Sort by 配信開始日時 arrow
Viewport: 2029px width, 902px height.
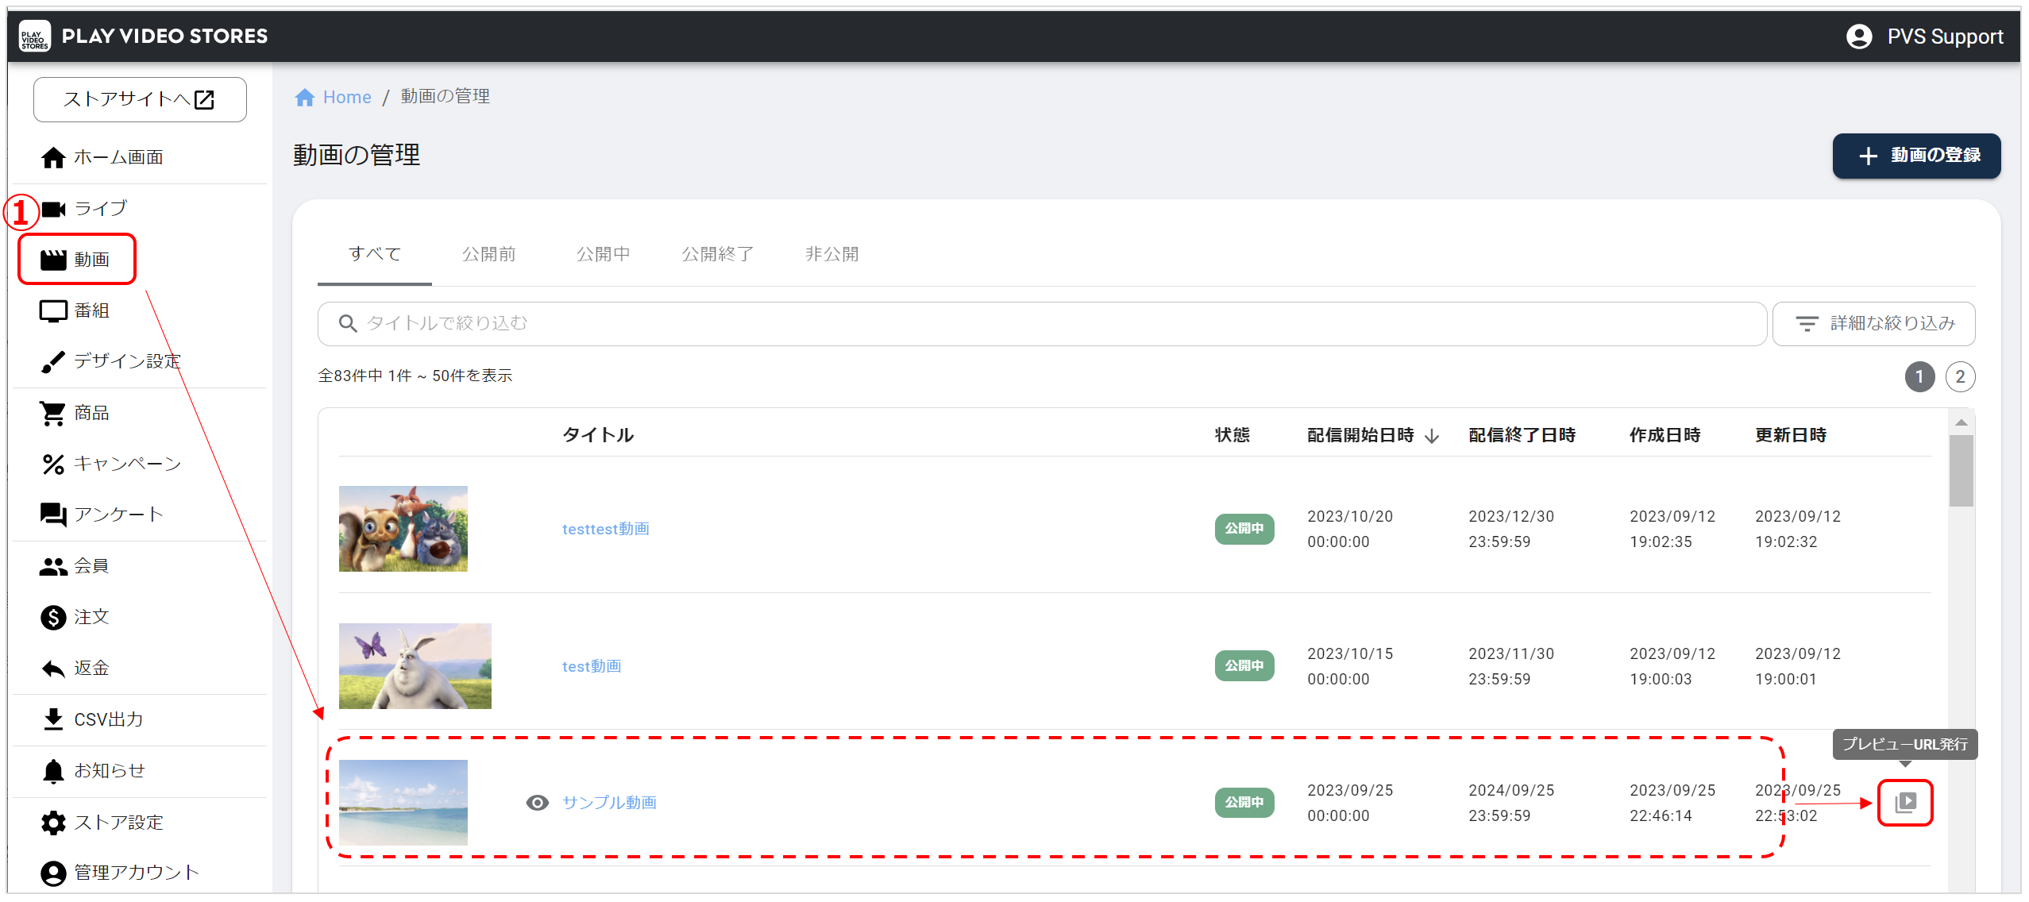tap(1432, 436)
